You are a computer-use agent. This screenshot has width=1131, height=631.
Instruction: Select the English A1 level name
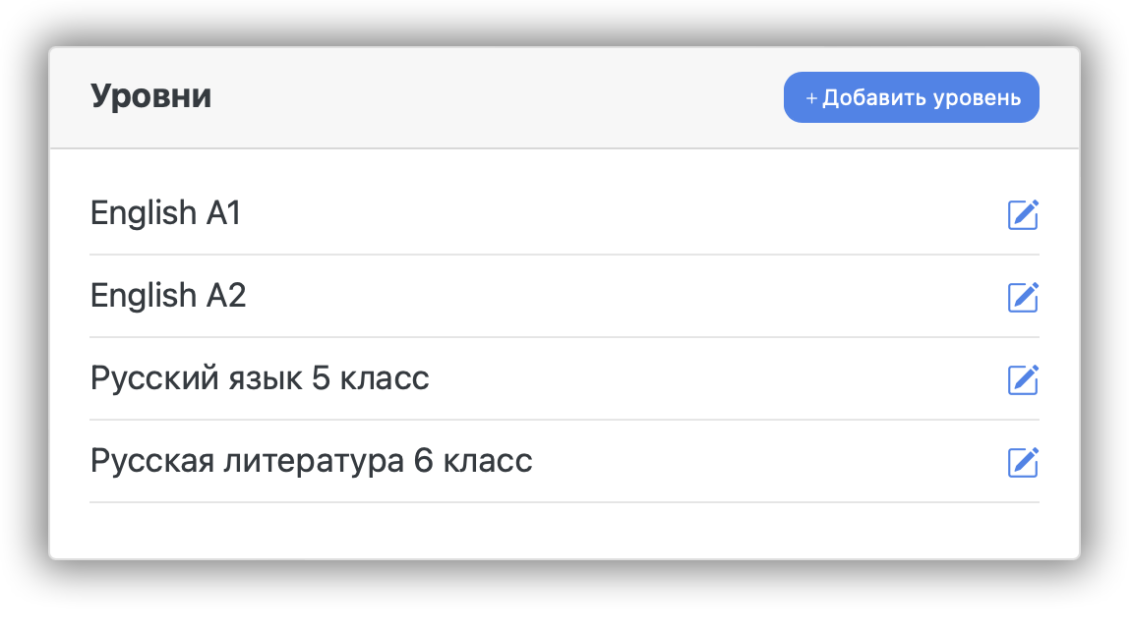(x=165, y=213)
